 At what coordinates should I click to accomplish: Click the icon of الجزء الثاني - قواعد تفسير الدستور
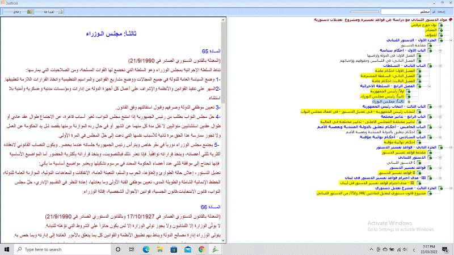pos(440,147)
